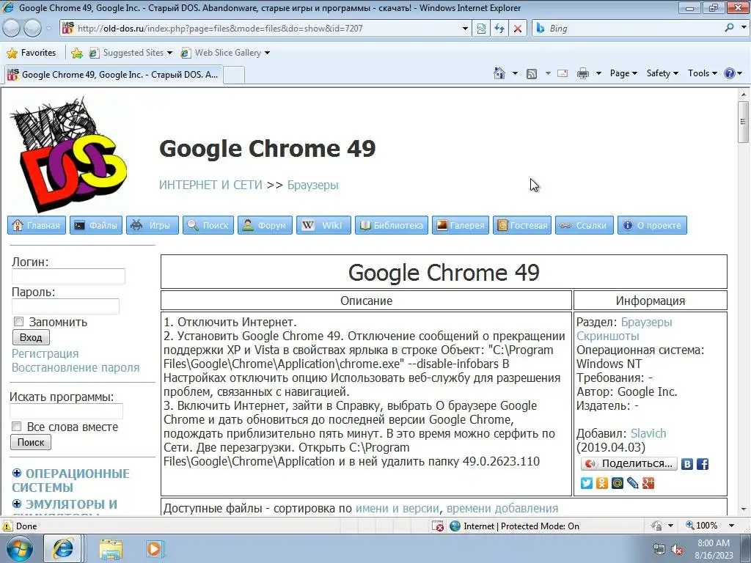Open the Page menu

623,73
